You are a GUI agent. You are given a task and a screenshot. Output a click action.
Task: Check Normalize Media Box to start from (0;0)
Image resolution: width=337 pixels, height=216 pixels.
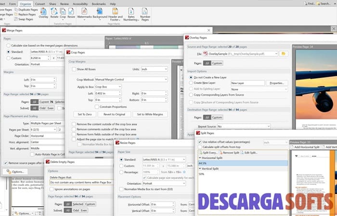(x=121, y=189)
